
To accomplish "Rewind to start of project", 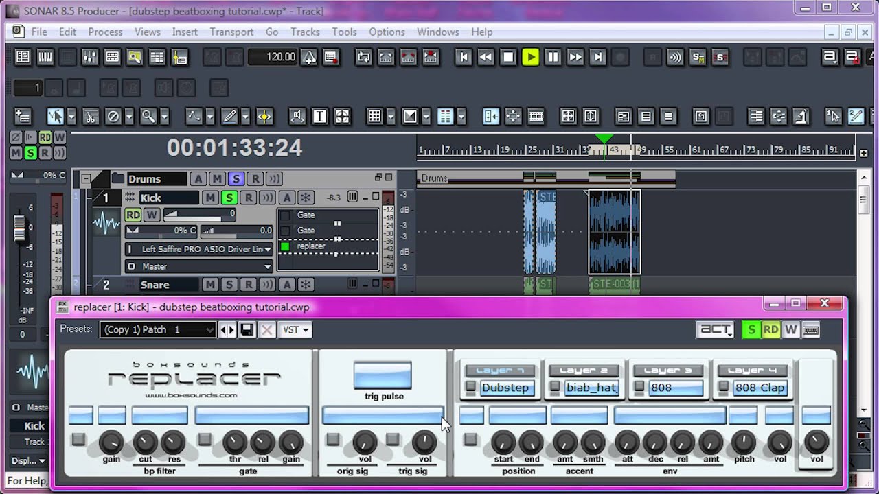I will coord(464,57).
